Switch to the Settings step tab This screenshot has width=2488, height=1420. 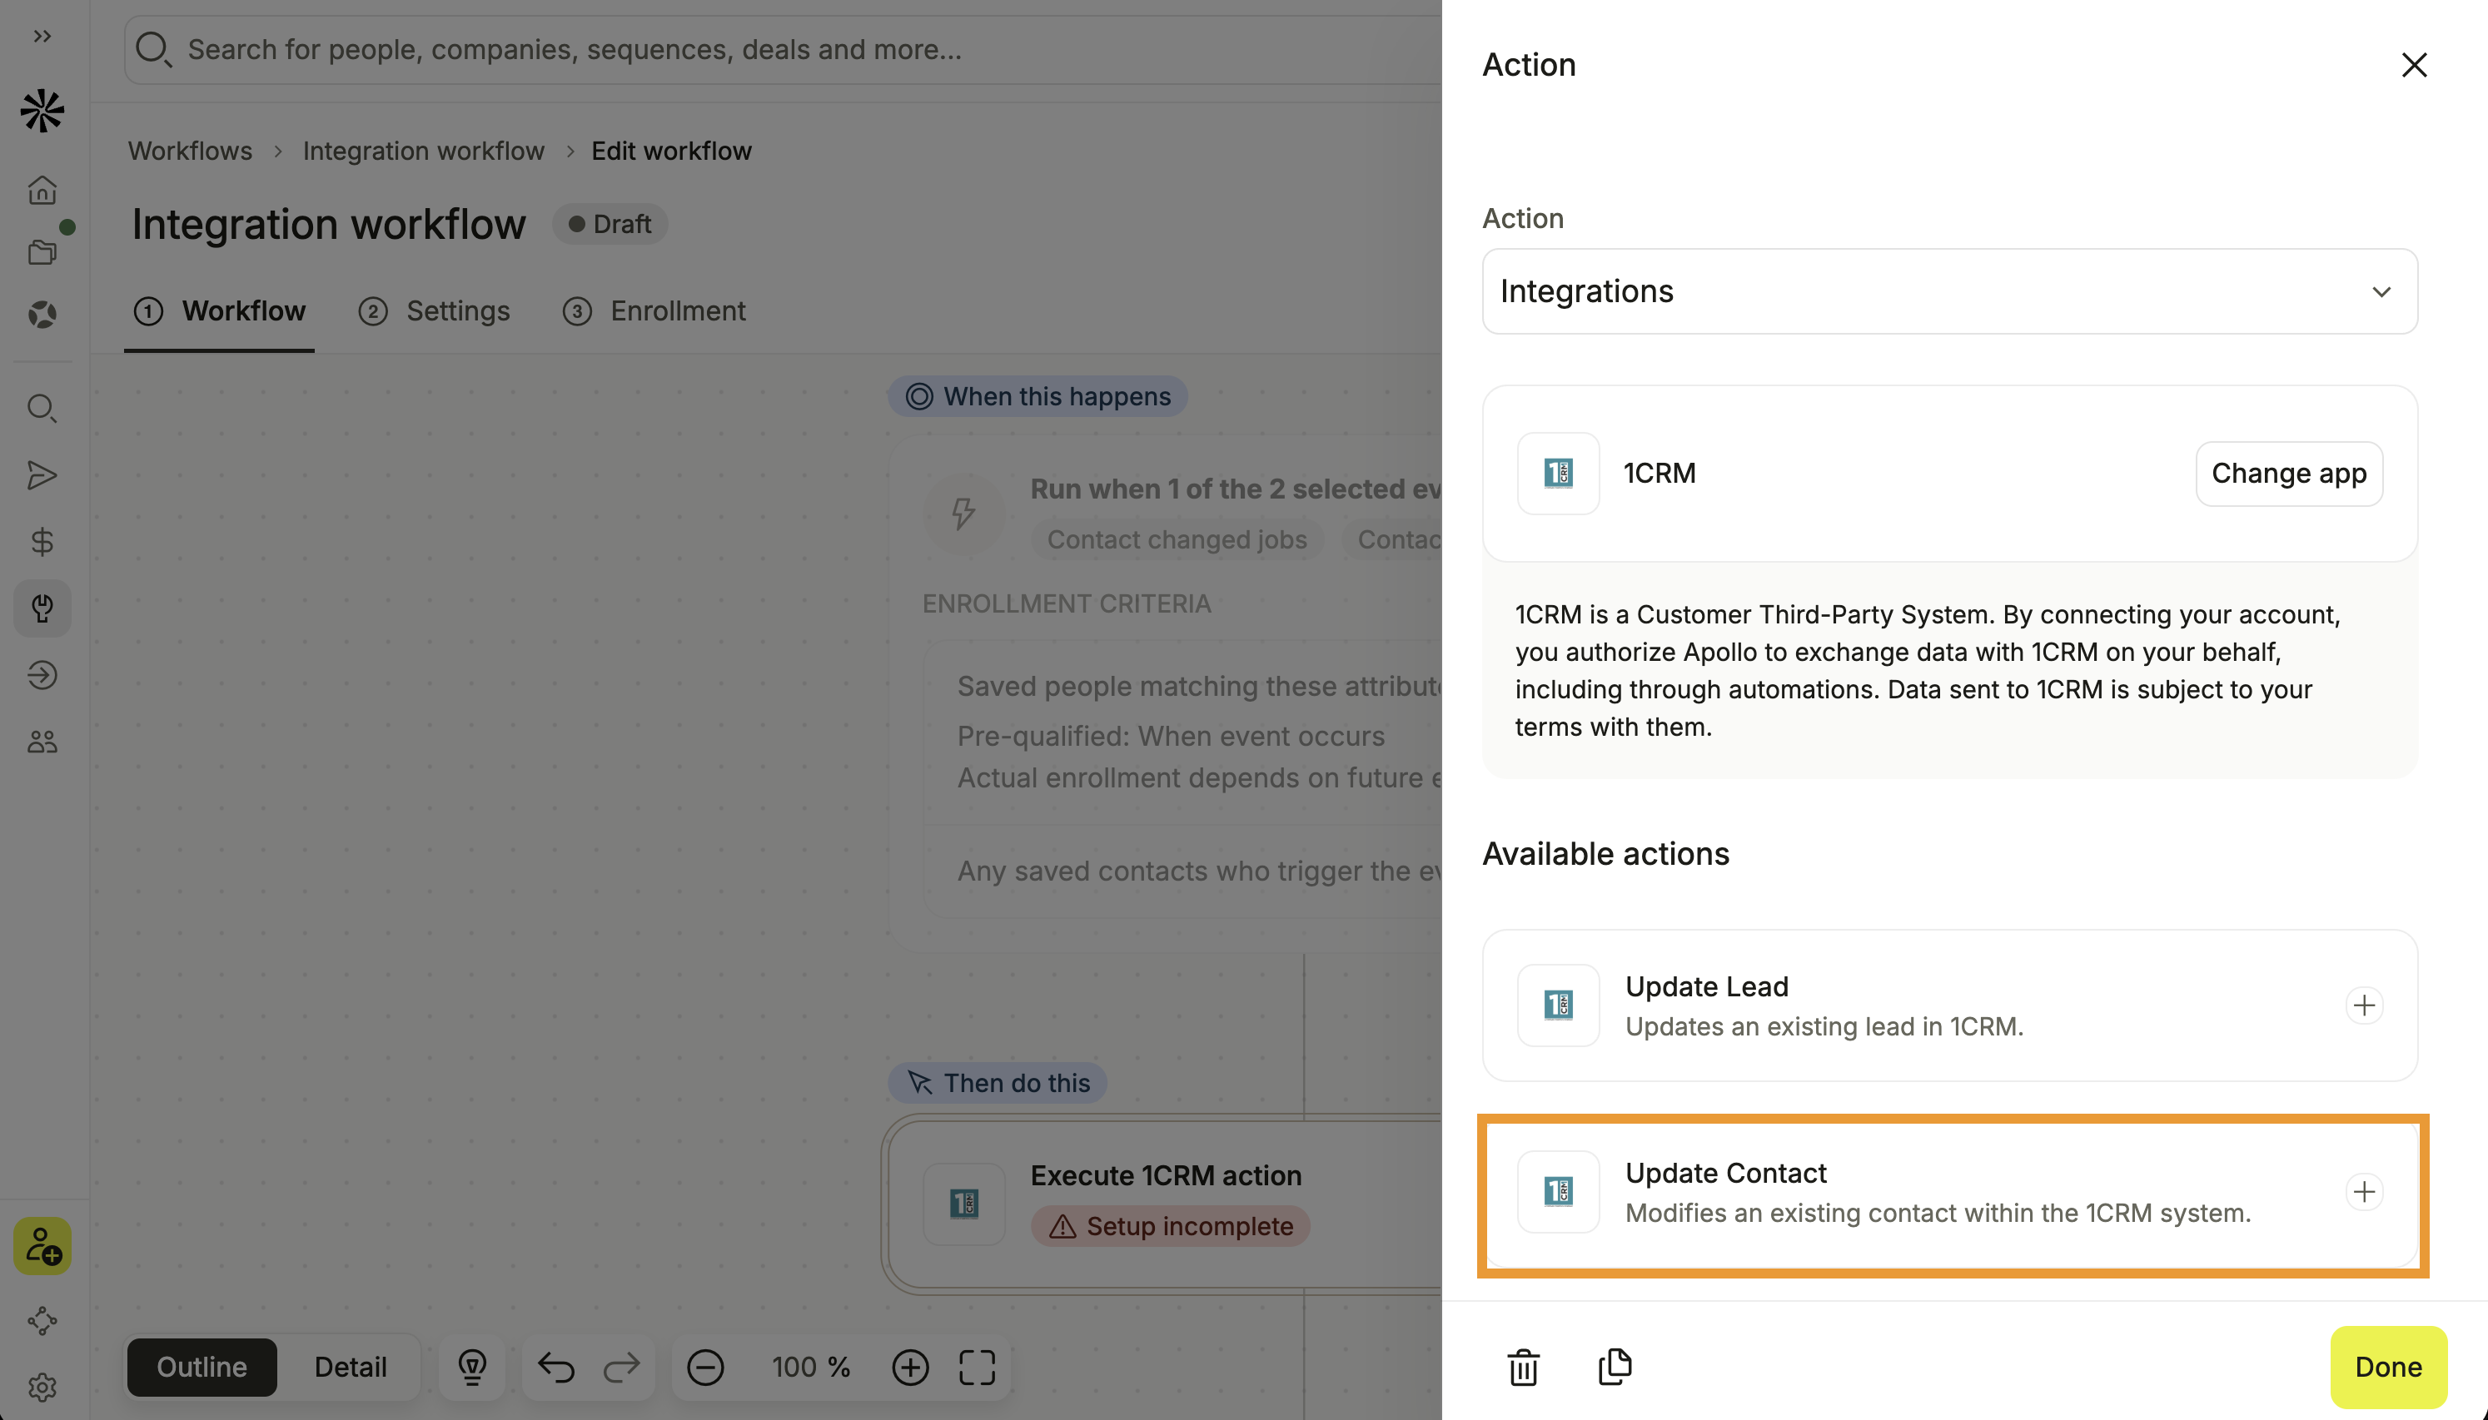click(434, 311)
